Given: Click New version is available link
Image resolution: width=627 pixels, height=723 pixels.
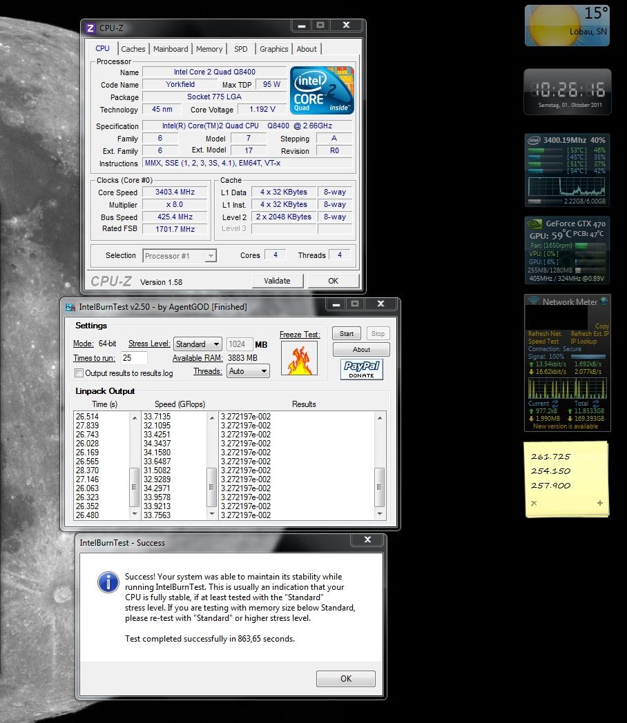Looking at the screenshot, I should pos(565,426).
